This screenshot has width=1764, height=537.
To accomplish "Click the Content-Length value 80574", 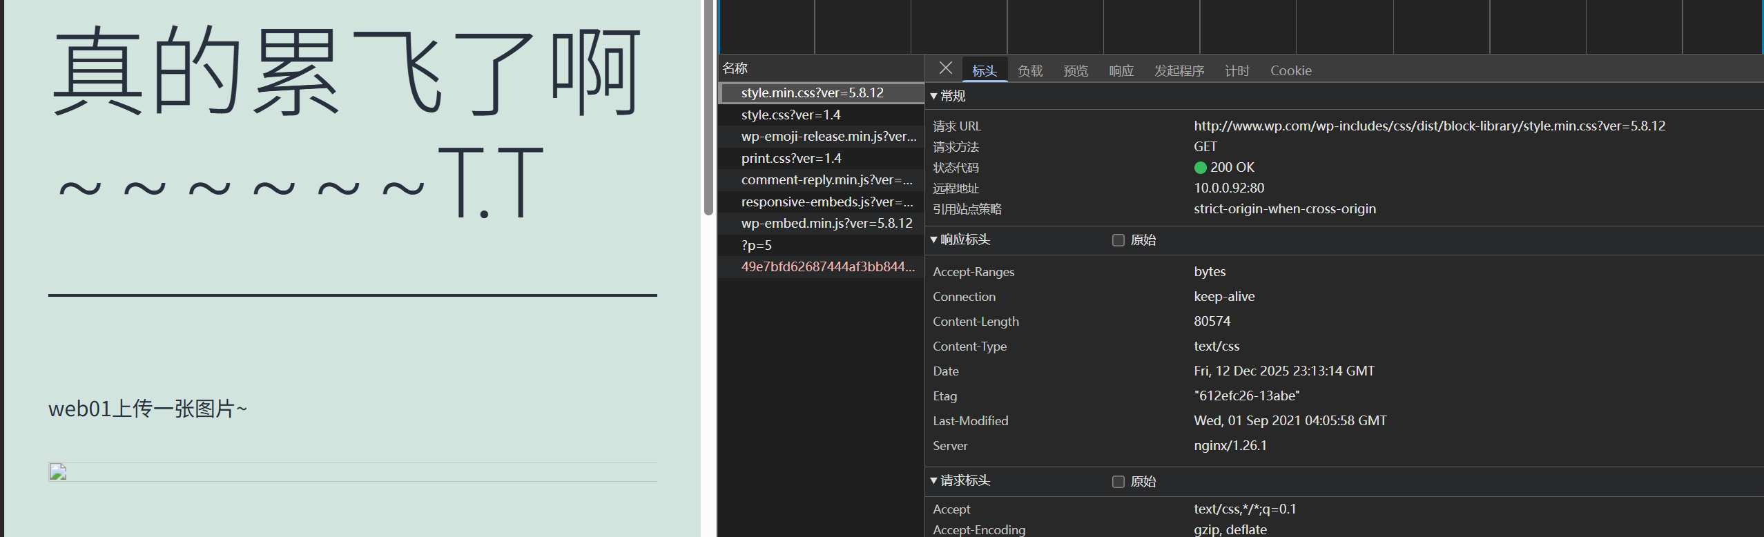I will 1212,321.
